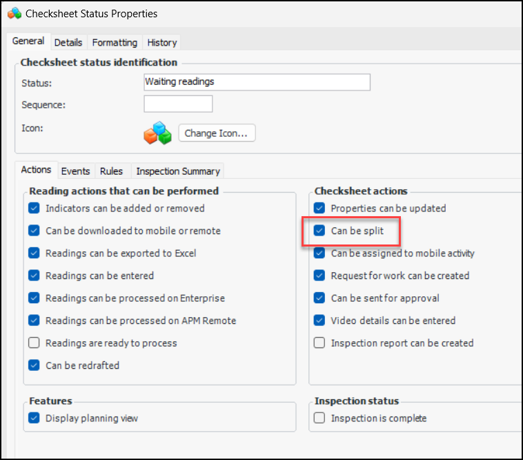
Task: Click the Sequence input box
Action: (178, 104)
